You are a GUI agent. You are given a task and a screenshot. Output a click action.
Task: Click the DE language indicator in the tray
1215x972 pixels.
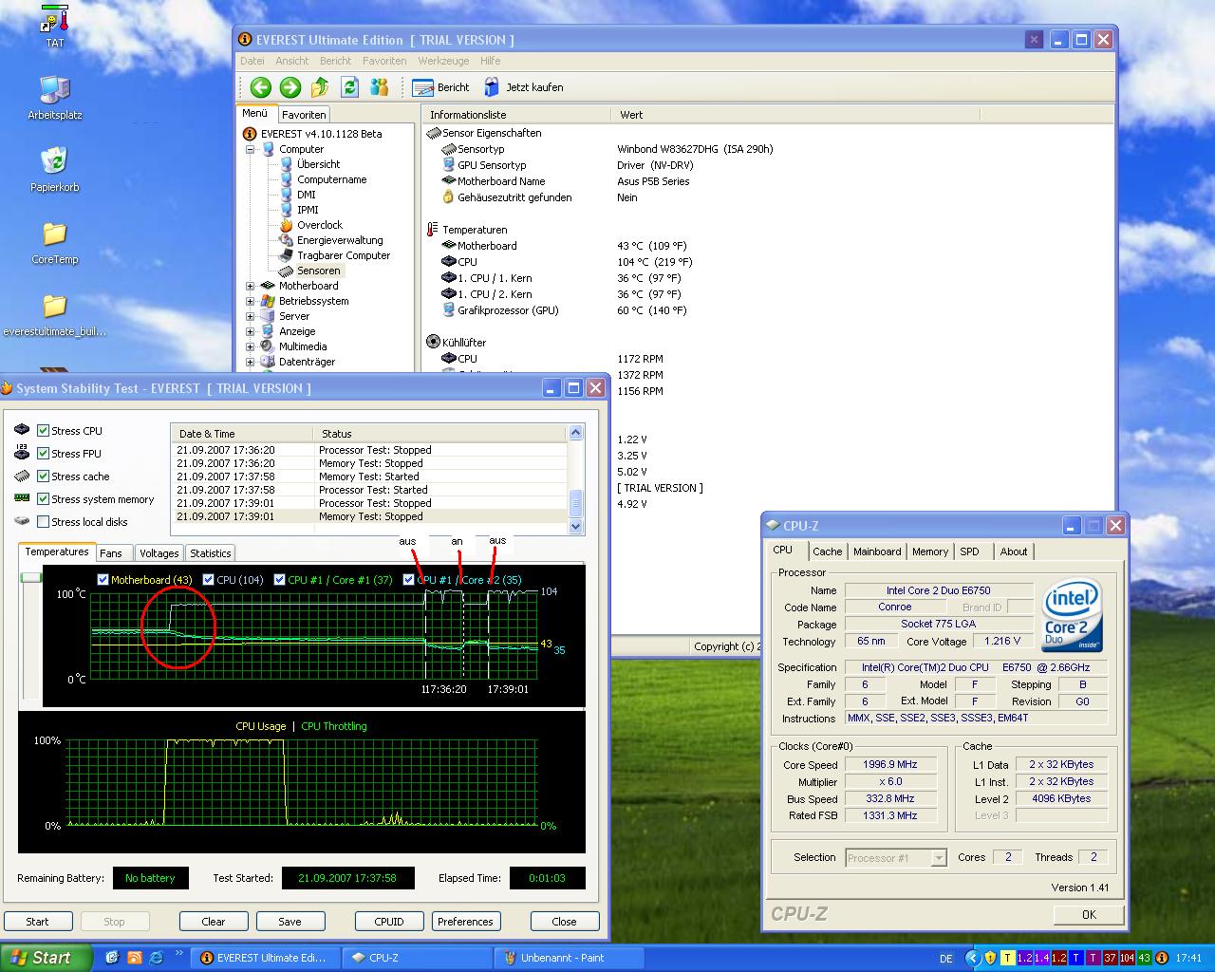pos(945,959)
